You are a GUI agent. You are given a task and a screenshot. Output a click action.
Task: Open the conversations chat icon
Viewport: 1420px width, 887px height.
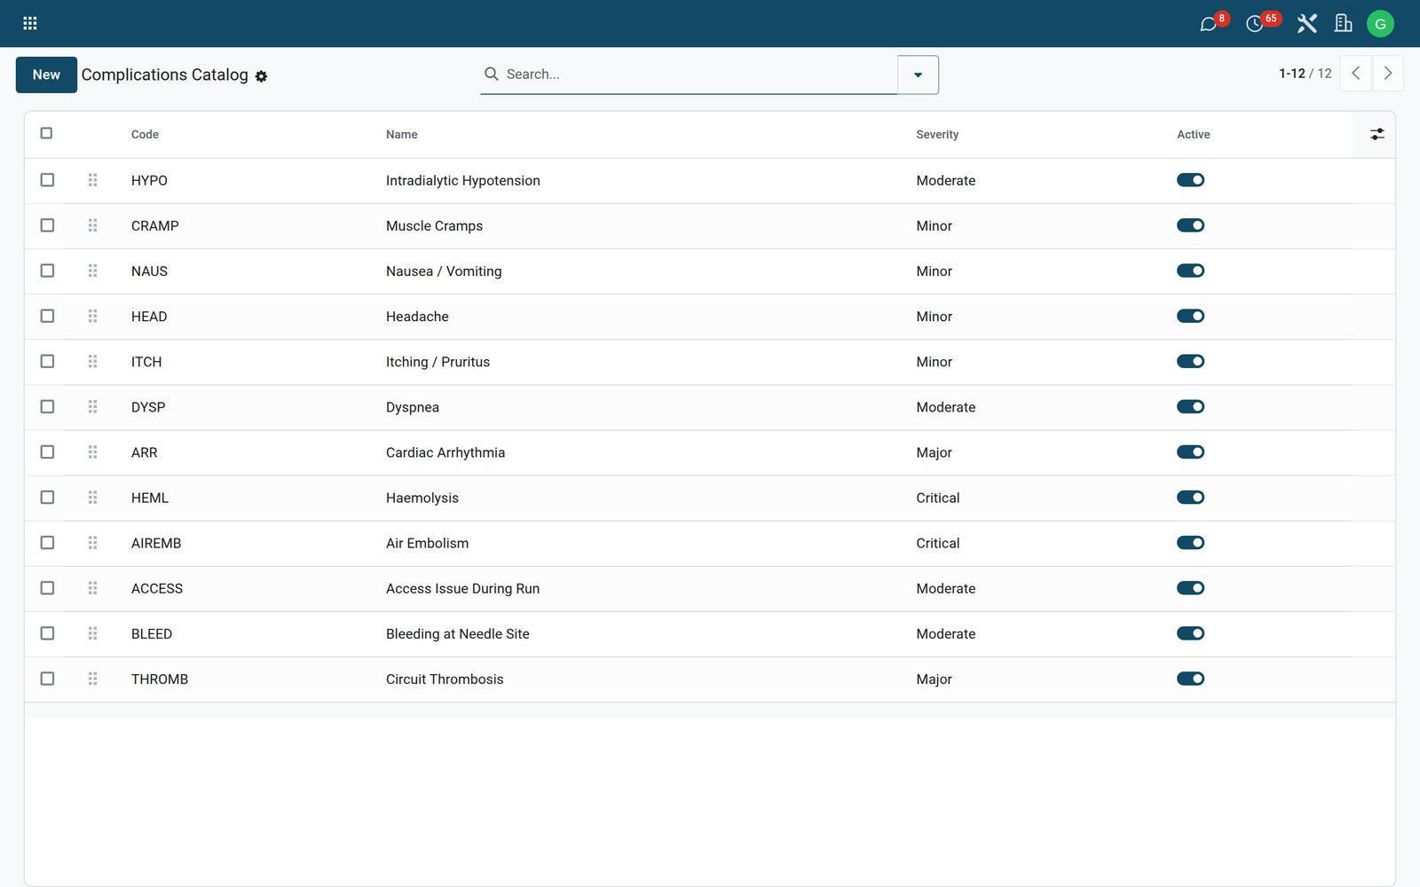pyautogui.click(x=1208, y=24)
